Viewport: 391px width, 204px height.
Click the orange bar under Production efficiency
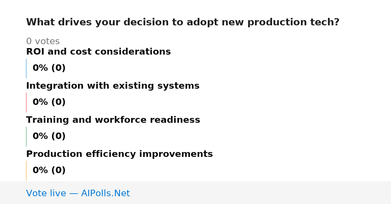pos(26,171)
